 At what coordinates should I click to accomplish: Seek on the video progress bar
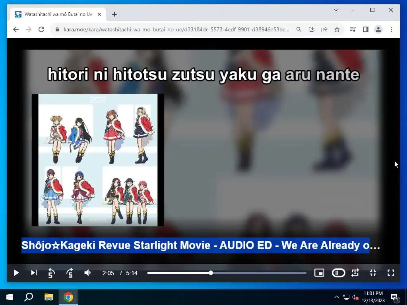coord(227,273)
